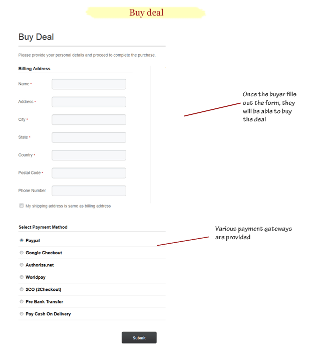Activate the City text box
The width and height of the screenshot is (314, 354).
(89, 120)
